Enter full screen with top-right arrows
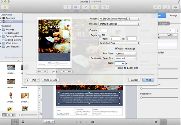This screenshot has width=181, height=125. tap(179, 2)
